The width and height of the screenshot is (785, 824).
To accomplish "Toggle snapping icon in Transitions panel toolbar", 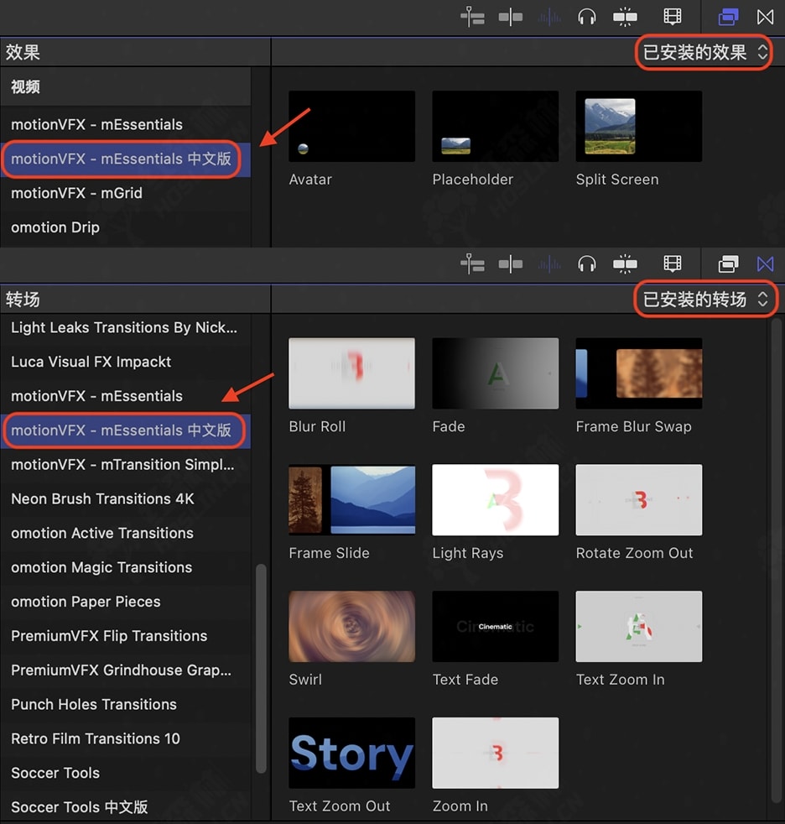I will tap(625, 264).
